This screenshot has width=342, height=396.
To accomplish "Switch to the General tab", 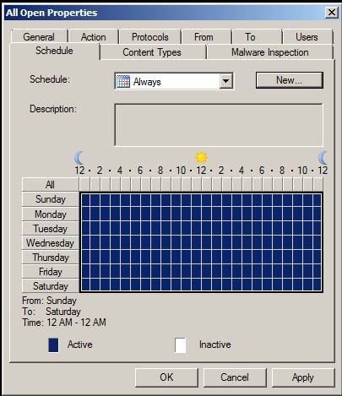I will pos(39,37).
